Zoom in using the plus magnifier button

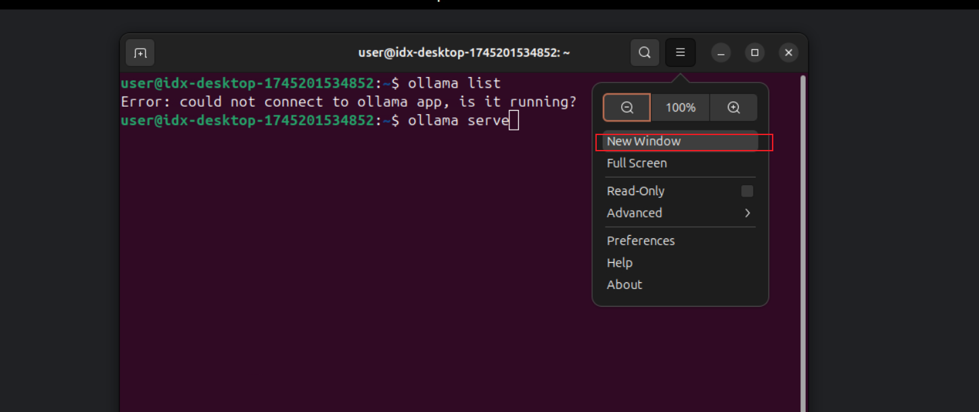[x=733, y=107]
